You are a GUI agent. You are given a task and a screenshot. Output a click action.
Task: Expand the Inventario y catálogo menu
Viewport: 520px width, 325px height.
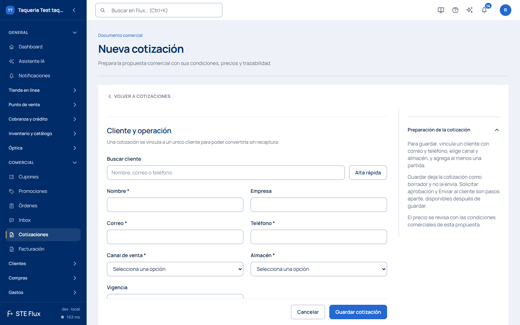75,134
